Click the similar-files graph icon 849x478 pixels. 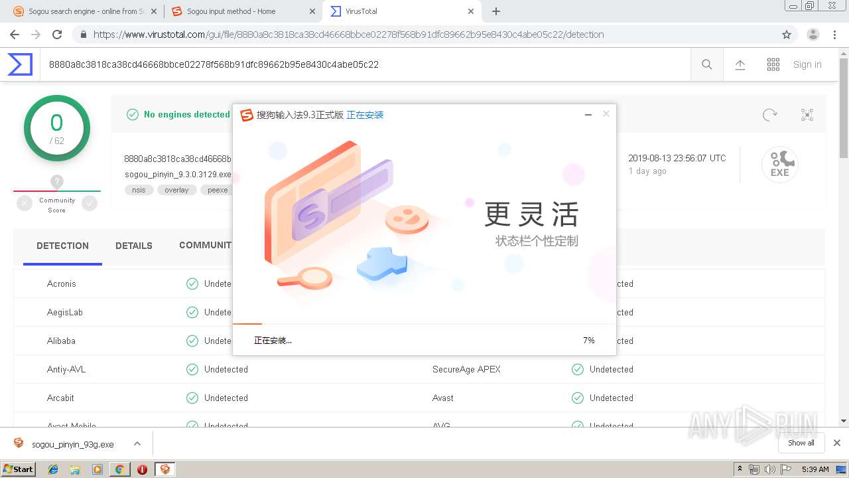807,115
